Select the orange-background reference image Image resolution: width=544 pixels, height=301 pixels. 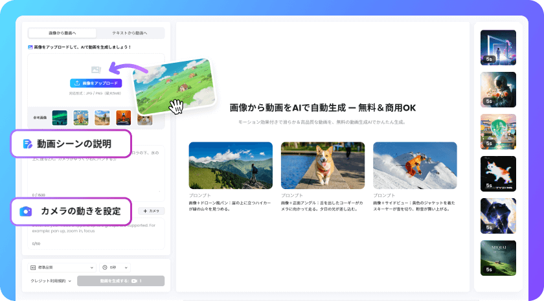point(124,118)
